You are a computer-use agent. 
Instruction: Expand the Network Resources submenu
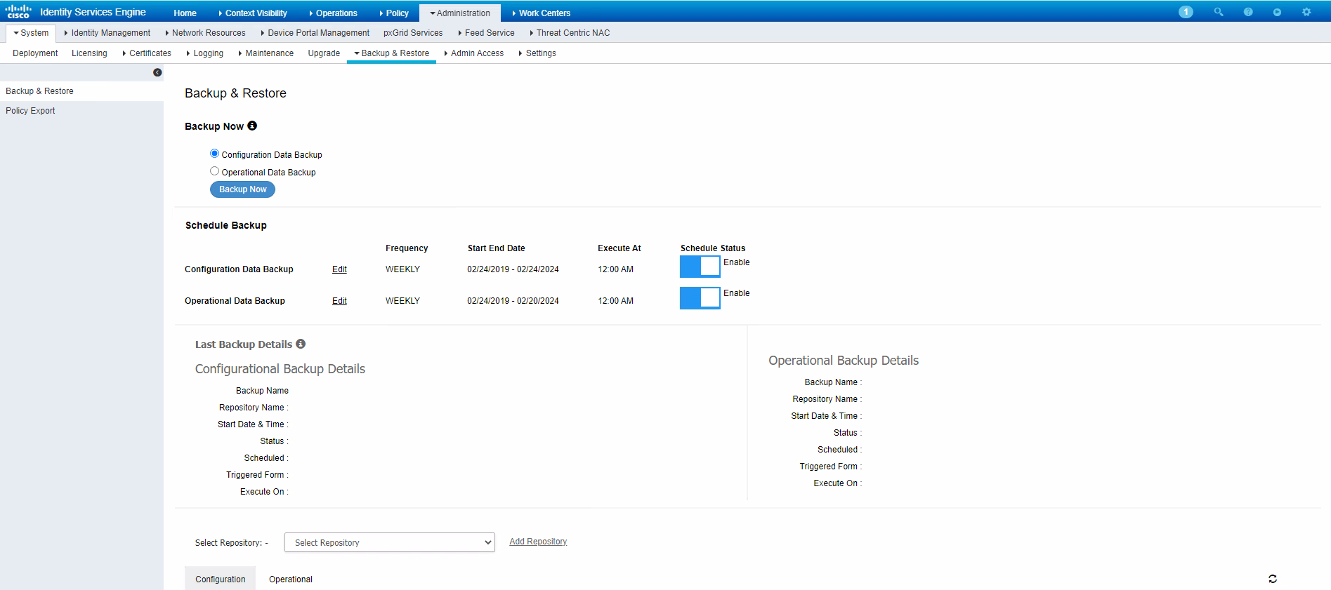pos(206,33)
